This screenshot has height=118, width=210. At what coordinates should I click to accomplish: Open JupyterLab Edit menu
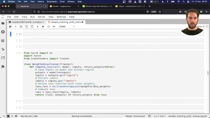[16, 17]
